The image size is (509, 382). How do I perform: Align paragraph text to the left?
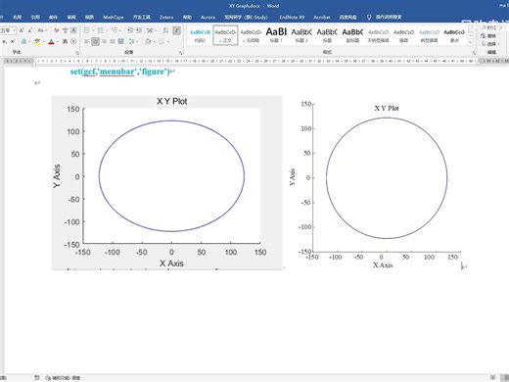click(86, 41)
